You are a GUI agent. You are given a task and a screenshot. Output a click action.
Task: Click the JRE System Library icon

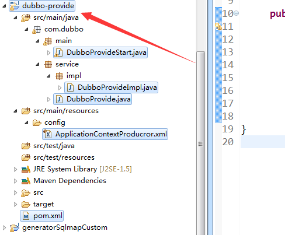tap(26, 170)
